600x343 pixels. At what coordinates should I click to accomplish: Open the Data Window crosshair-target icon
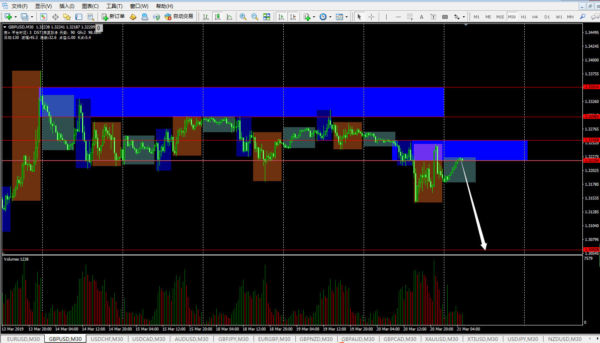point(55,17)
